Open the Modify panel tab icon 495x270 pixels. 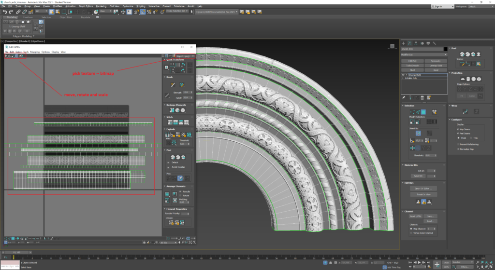(410, 42)
